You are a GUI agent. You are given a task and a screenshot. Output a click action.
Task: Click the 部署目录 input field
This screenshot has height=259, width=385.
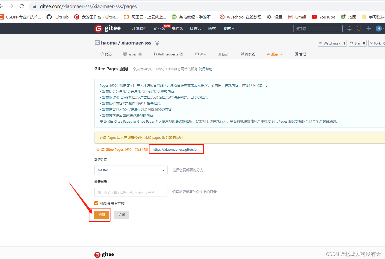pyautogui.click(x=131, y=192)
